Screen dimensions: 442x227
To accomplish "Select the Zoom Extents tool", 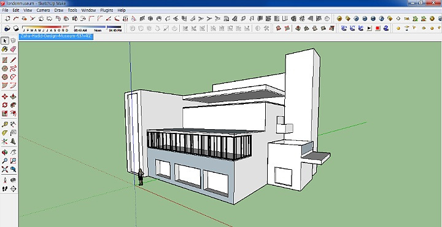I will (5, 169).
